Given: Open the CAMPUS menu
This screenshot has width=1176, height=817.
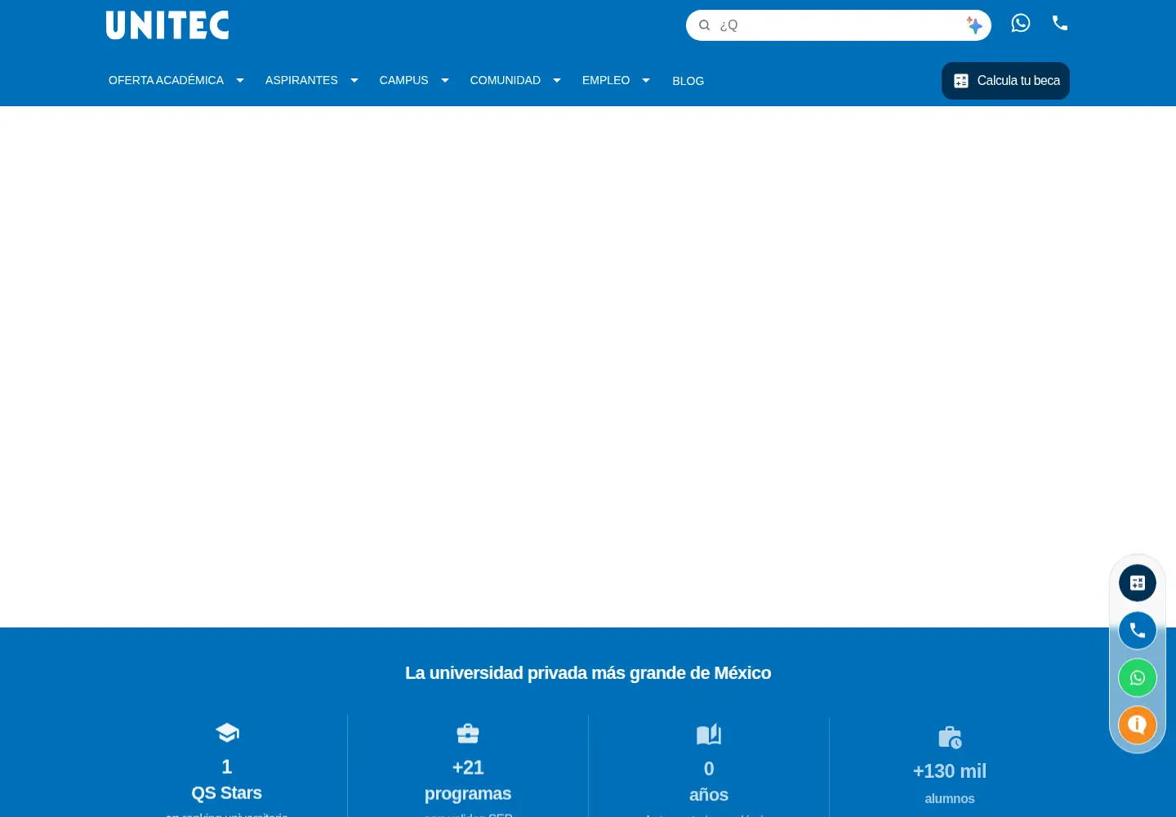Looking at the screenshot, I should 403,80.
